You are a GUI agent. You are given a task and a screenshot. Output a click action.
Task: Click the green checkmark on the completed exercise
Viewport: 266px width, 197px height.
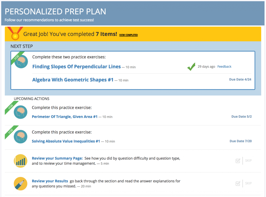pos(191,66)
